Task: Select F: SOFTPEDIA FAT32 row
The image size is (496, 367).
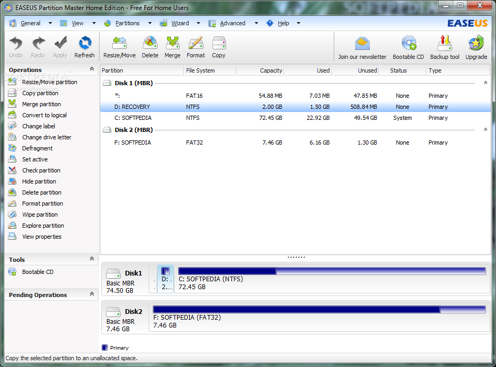Action: pyautogui.click(x=295, y=142)
